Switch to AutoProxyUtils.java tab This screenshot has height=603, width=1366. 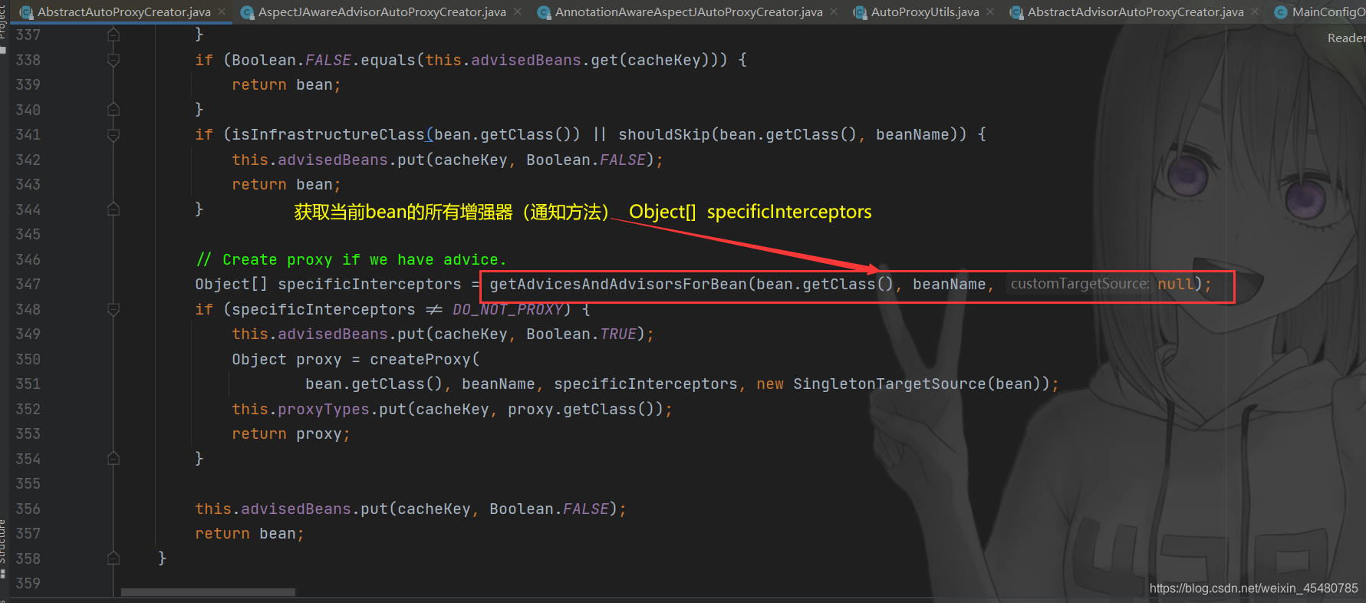925,12
